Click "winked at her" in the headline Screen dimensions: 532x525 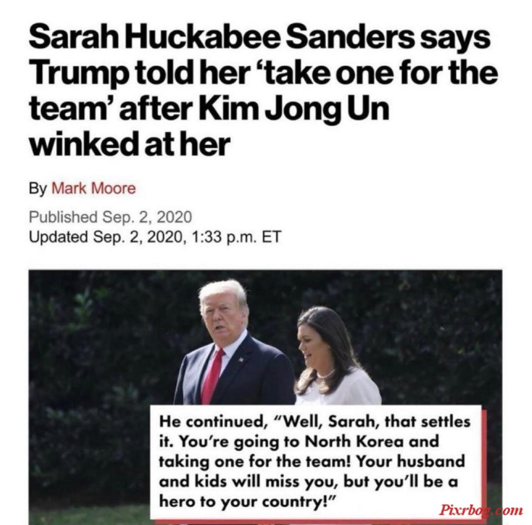[x=130, y=144]
